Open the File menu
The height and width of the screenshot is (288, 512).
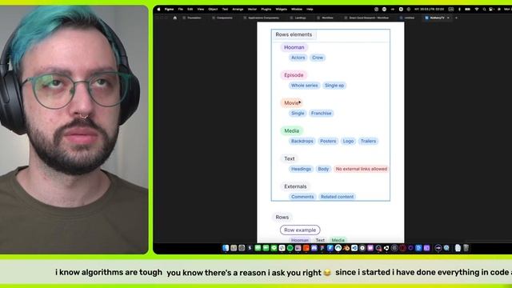(181, 9)
